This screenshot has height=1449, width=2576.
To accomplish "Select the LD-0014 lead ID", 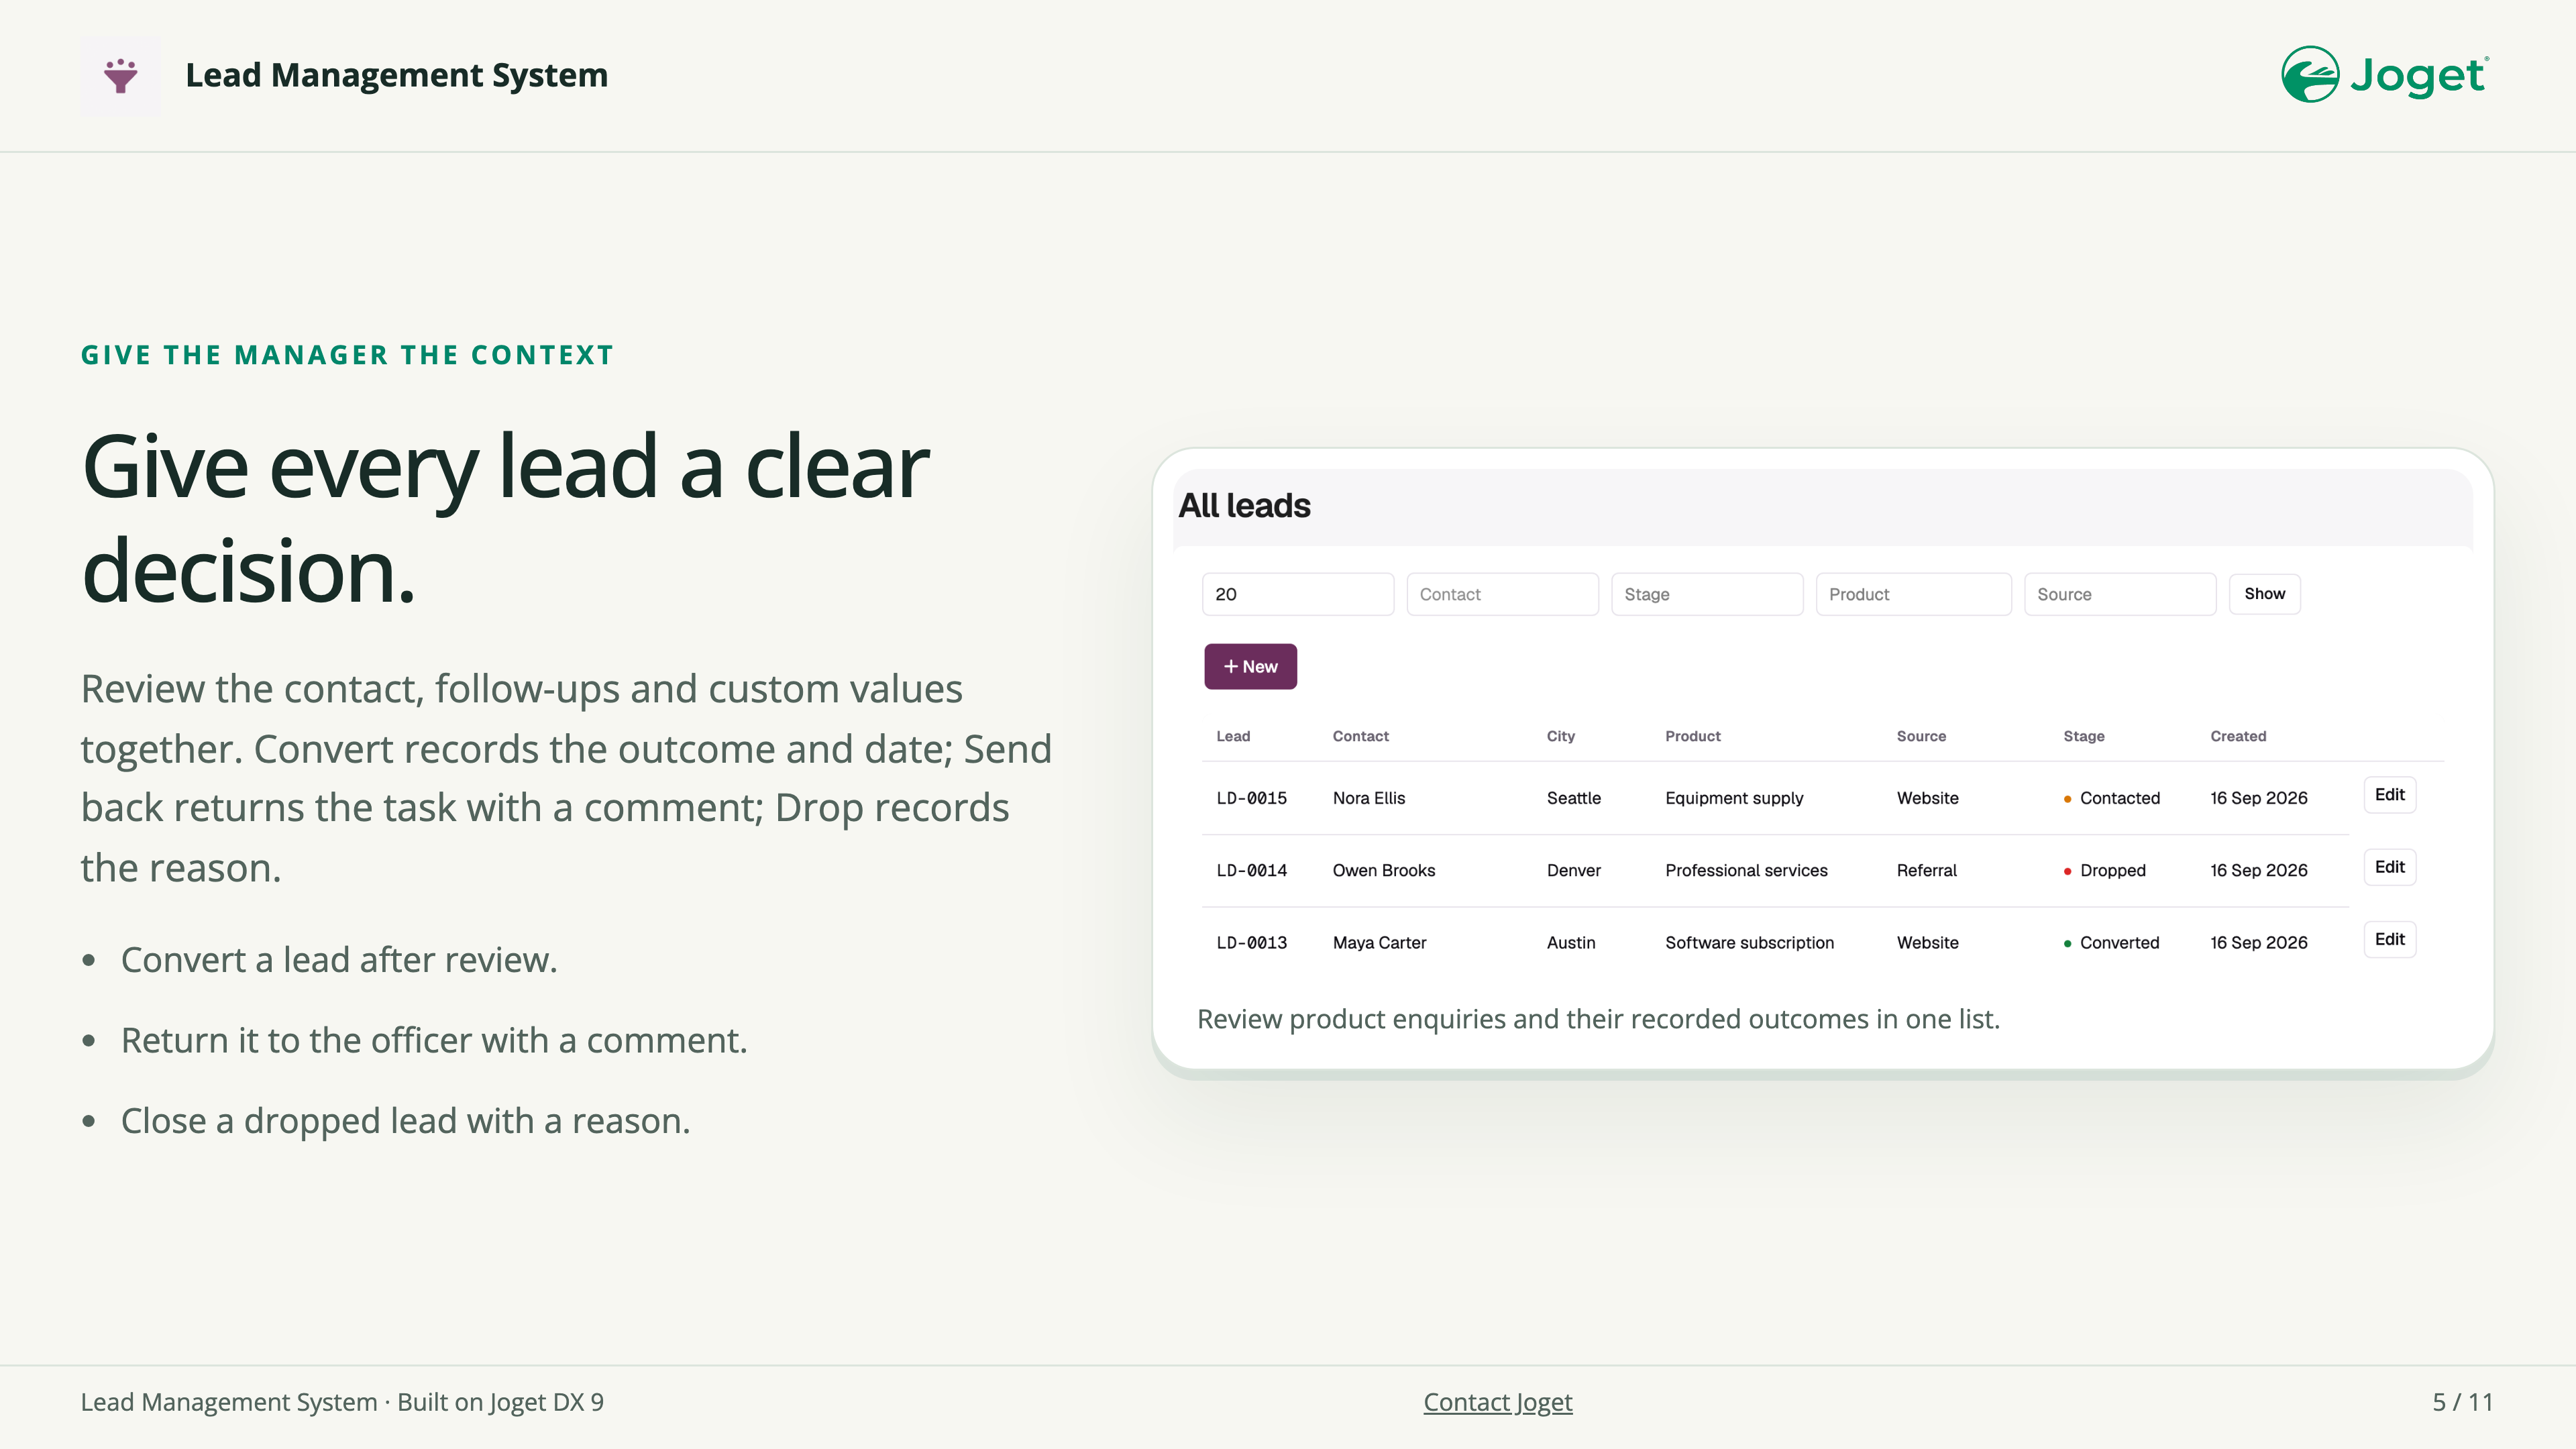I will point(1251,871).
